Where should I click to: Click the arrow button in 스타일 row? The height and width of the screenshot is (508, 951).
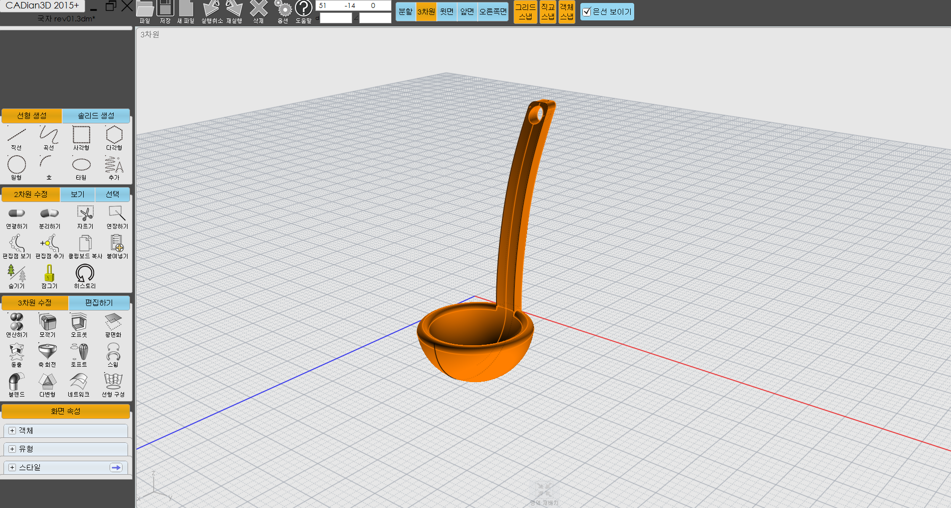pos(116,467)
